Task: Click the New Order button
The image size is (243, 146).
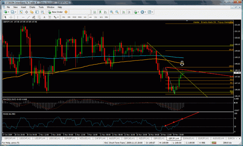Action: click(55, 12)
